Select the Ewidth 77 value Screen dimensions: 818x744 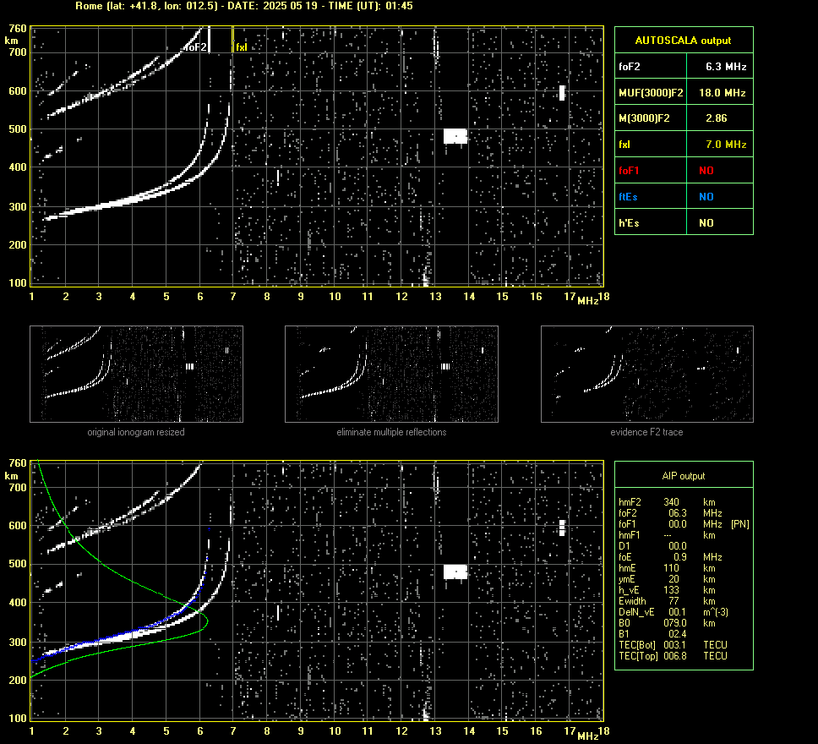[673, 601]
